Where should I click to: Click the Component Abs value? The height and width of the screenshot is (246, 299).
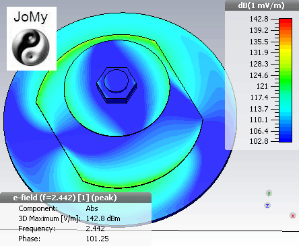coord(92,208)
